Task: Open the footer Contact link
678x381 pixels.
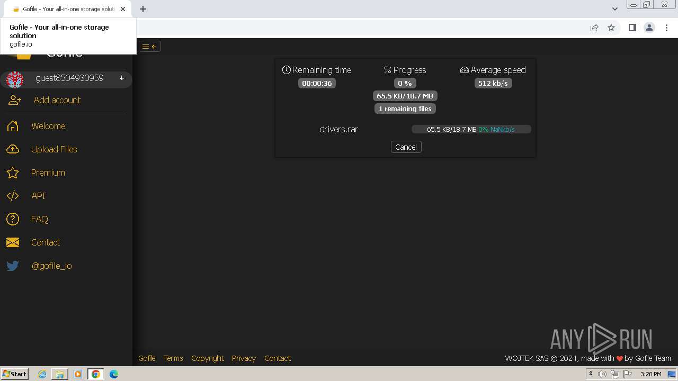Action: point(278,358)
